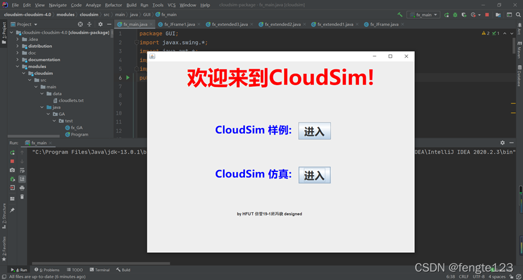Toggle the Pin Tab pushpin in Run panel
Image resolution: width=523 pixels, height=280 pixels.
point(12,210)
